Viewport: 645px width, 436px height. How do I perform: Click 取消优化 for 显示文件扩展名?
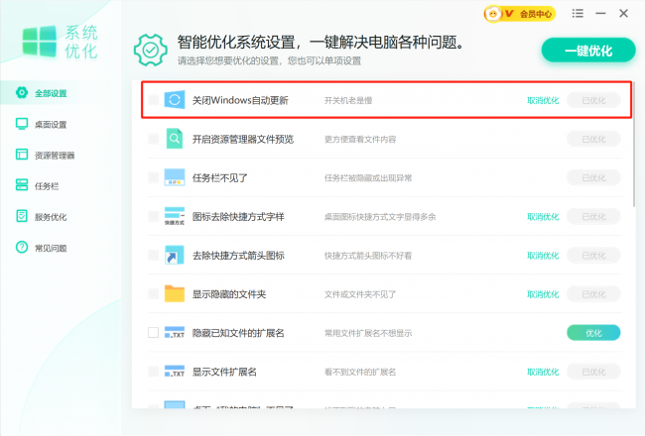(543, 372)
